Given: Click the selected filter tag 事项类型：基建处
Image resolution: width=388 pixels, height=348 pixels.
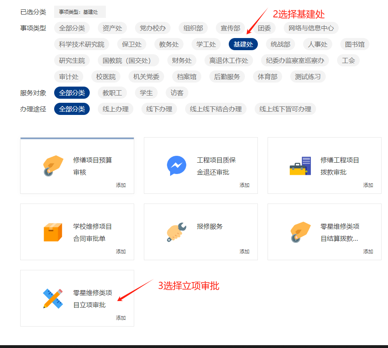Looking at the screenshot, I should click(80, 12).
